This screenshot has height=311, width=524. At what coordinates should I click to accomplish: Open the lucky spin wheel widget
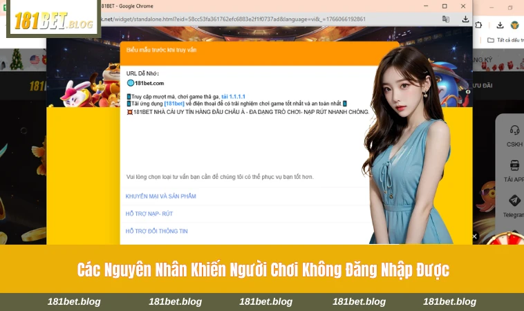[507, 238]
